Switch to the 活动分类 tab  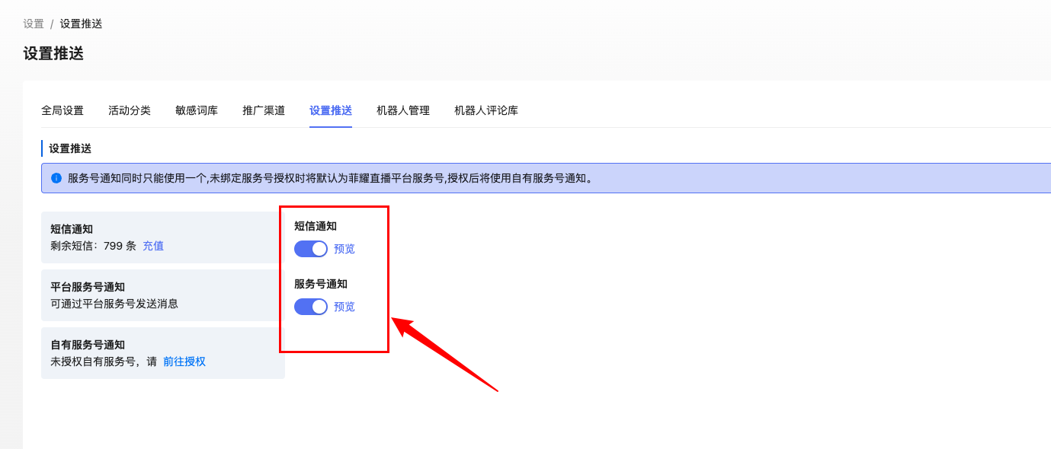130,110
